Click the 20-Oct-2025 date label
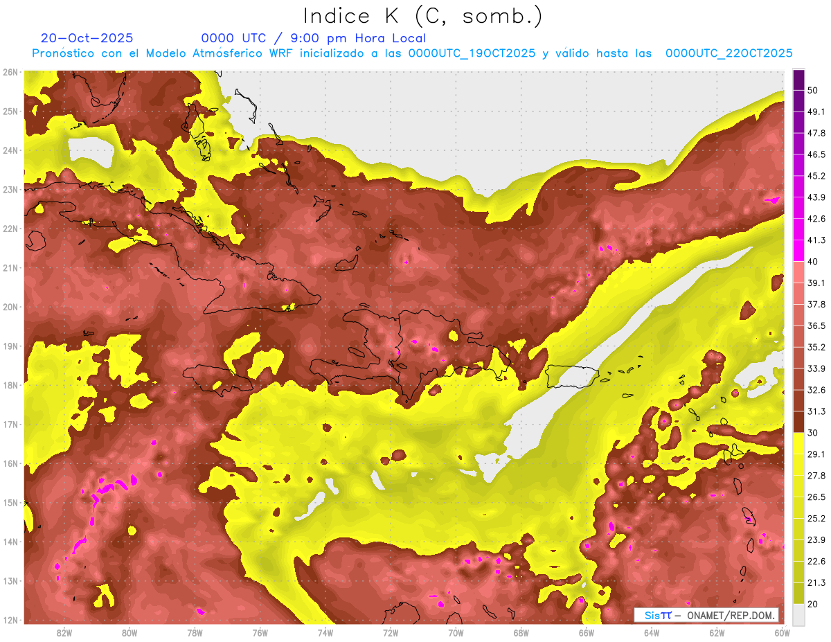Viewport: 831px width, 642px height. pyautogui.click(x=87, y=38)
